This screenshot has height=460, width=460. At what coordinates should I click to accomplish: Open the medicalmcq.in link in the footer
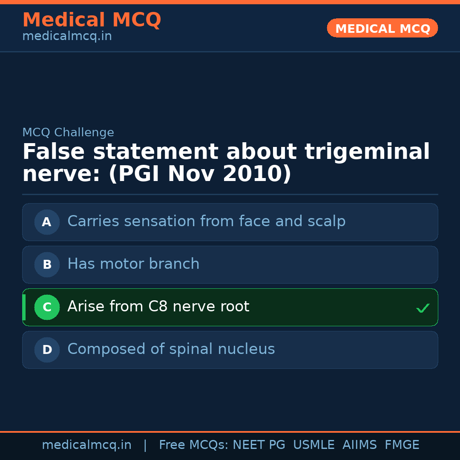point(86,445)
